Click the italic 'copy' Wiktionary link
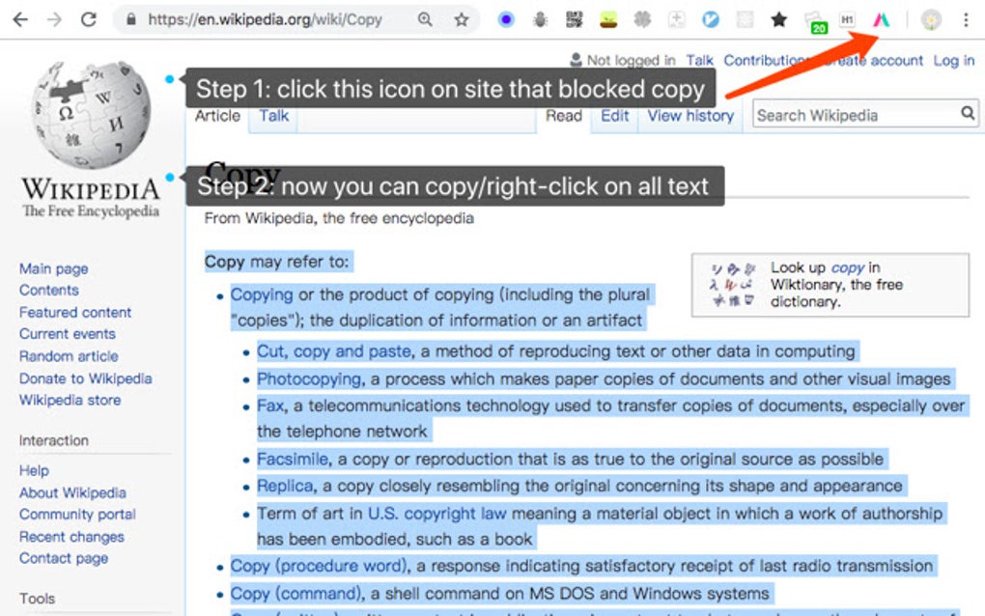 click(848, 267)
